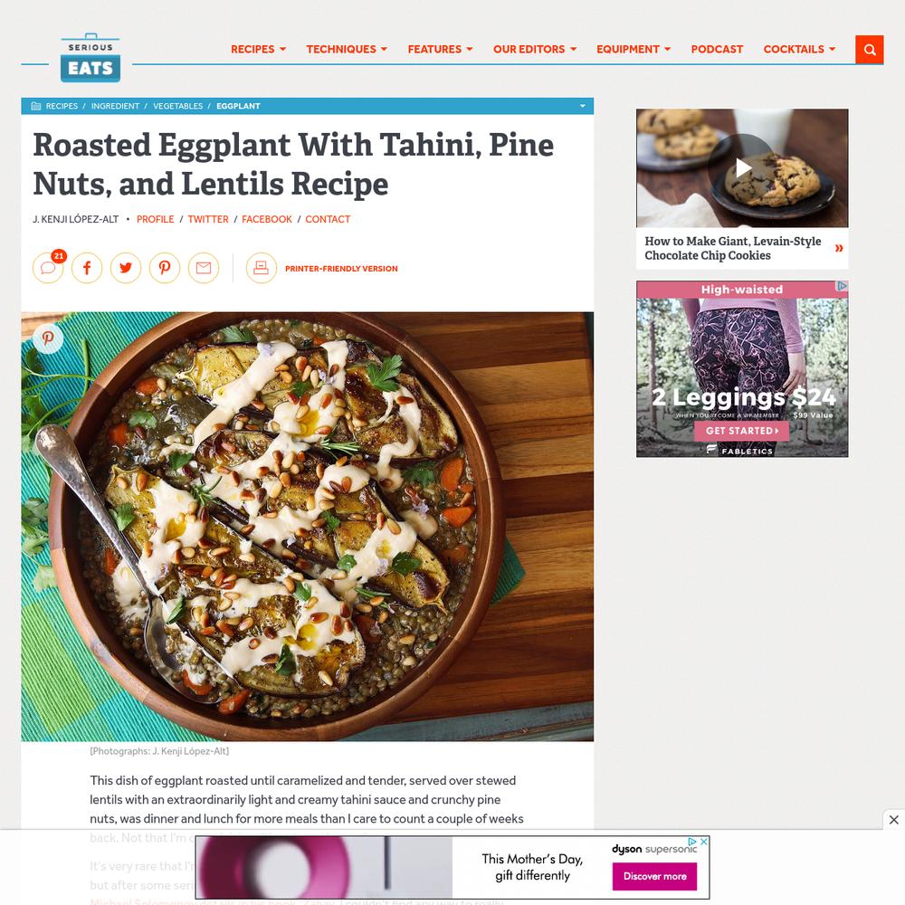This screenshot has width=905, height=905.
Task: Open the search using the magnifier icon
Action: coord(869,50)
